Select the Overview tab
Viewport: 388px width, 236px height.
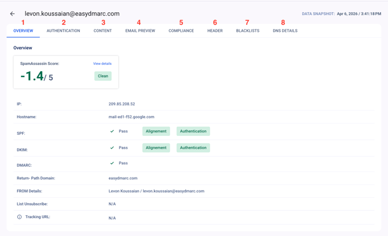[x=23, y=31]
